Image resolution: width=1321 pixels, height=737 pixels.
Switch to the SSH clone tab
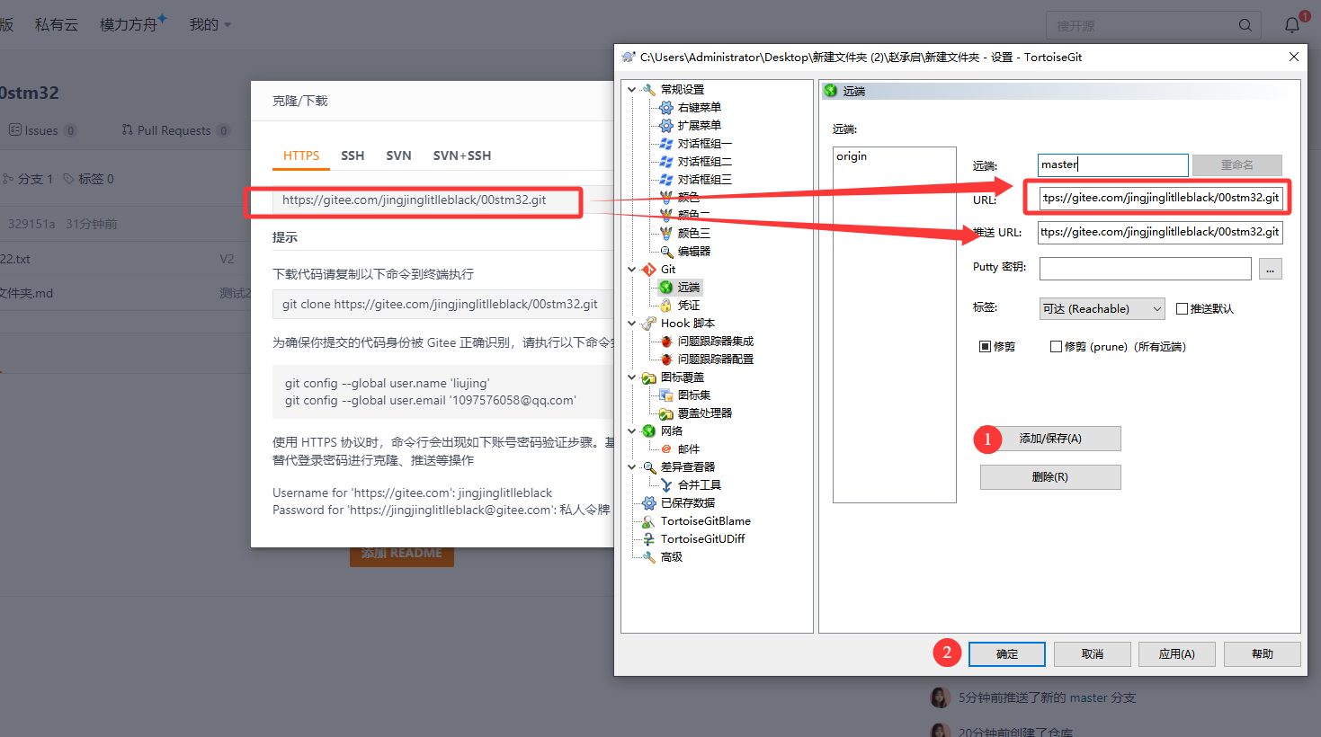tap(353, 155)
